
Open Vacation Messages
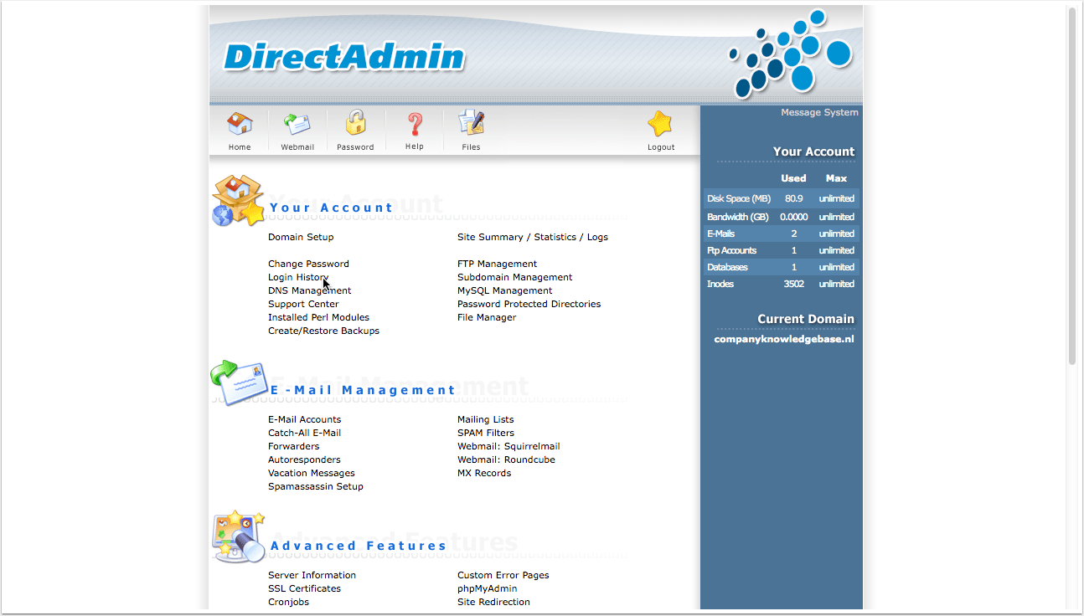coord(312,473)
